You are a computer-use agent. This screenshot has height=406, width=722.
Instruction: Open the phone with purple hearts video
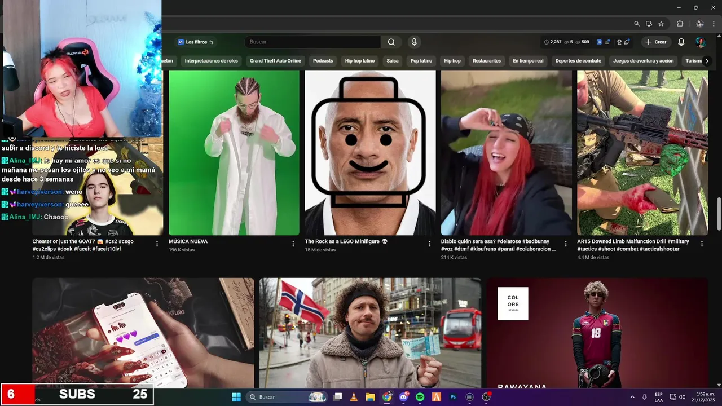(x=143, y=333)
